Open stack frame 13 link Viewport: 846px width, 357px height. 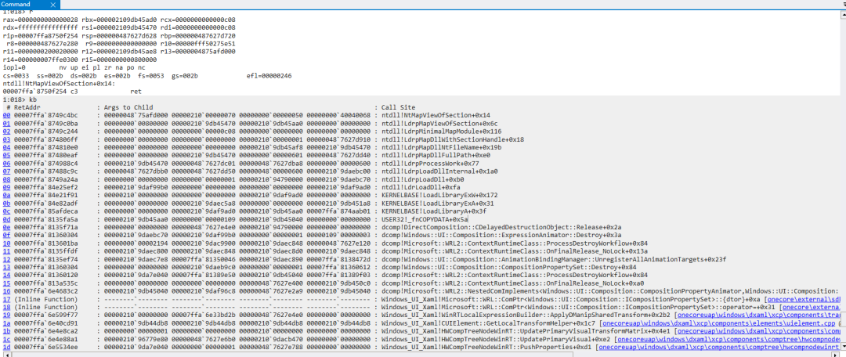point(6,267)
